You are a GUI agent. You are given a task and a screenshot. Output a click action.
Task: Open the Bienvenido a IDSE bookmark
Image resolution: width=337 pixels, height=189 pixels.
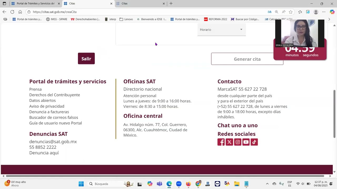click(x=151, y=19)
